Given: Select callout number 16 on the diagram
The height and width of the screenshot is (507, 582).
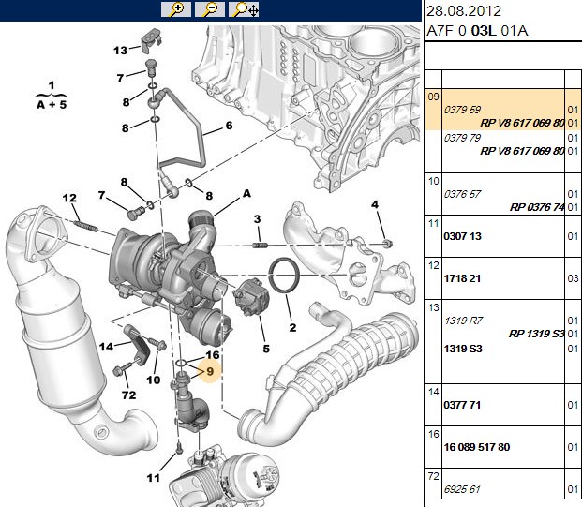Looking at the screenshot, I should (x=213, y=355).
